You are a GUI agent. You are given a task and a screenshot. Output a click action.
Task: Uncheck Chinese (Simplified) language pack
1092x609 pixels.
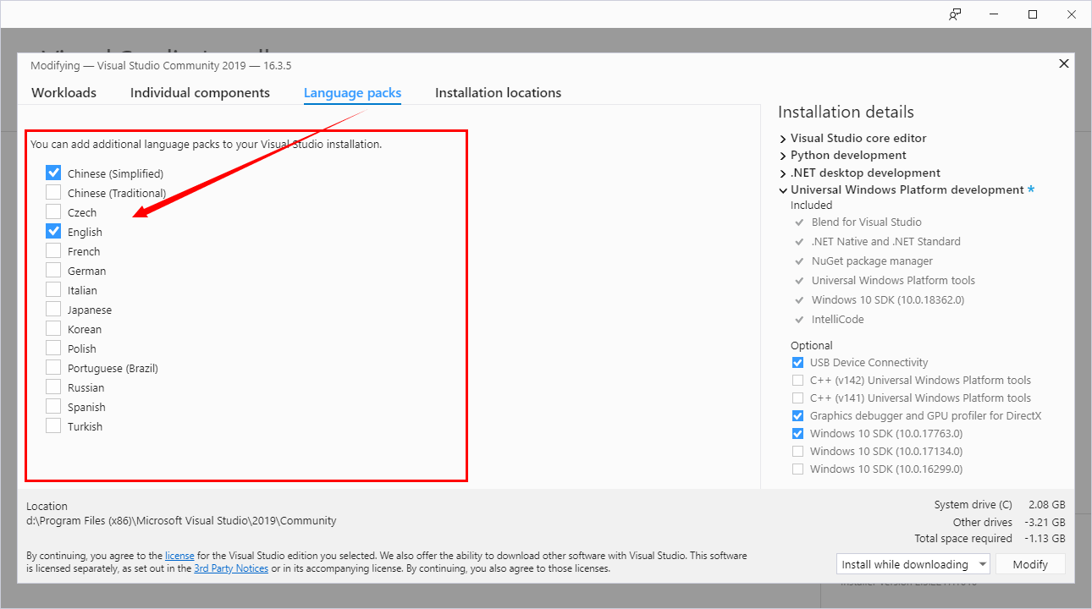coord(53,173)
